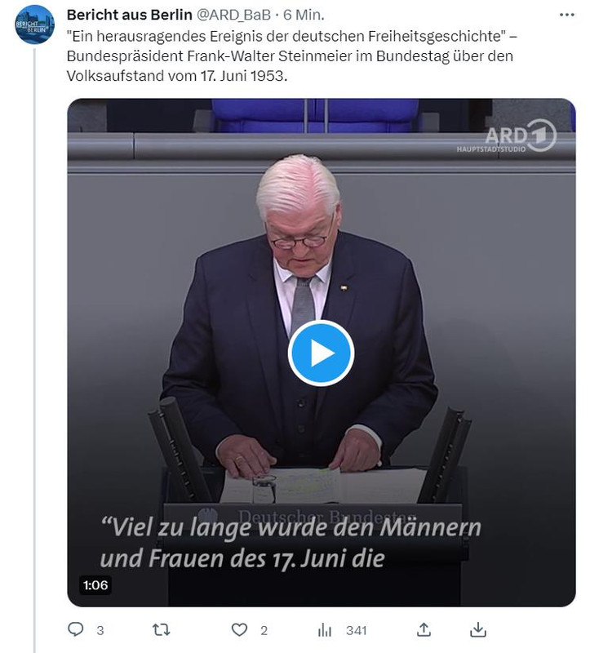Open the three-dot more options menu

pyautogui.click(x=566, y=15)
